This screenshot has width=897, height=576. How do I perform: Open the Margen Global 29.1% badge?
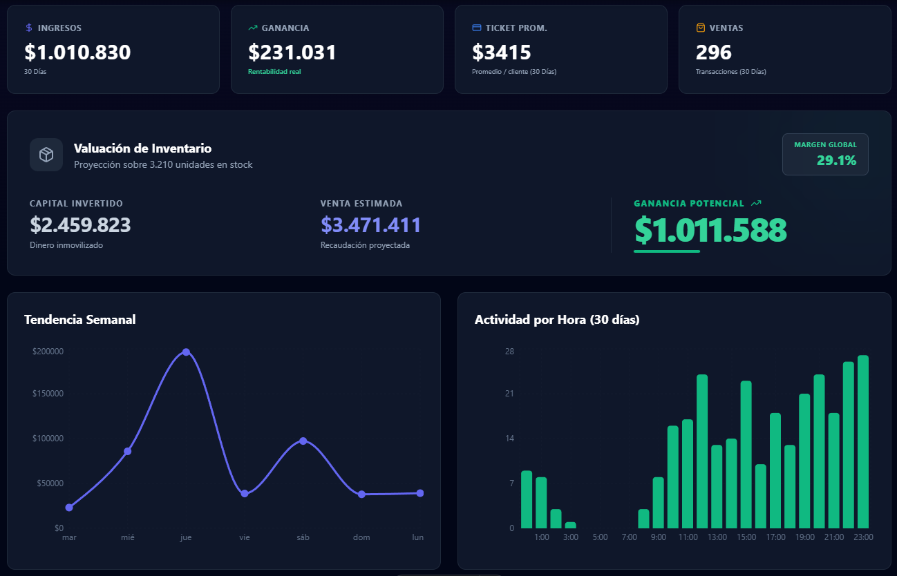pyautogui.click(x=825, y=154)
